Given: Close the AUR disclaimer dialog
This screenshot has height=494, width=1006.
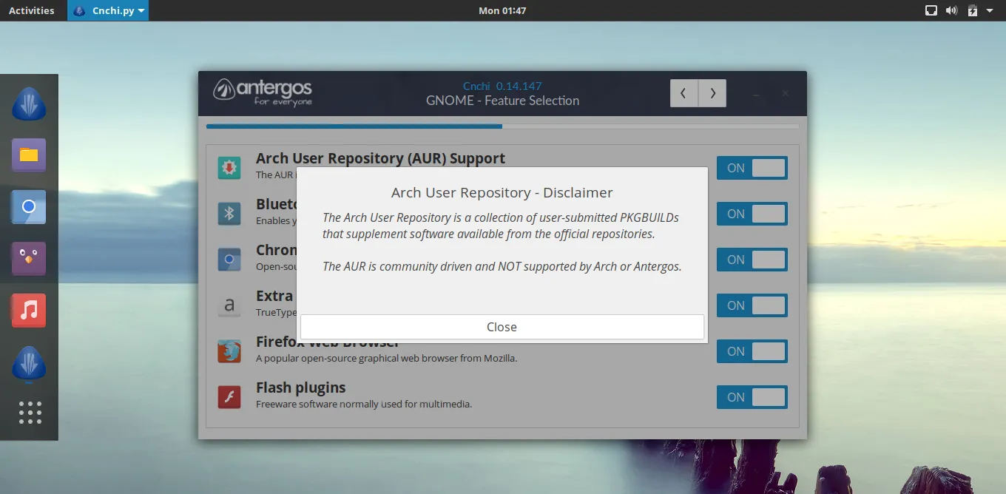Looking at the screenshot, I should 502,327.
